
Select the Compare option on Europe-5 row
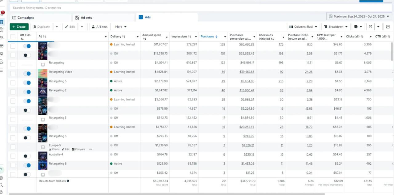pyautogui.click(x=79, y=149)
